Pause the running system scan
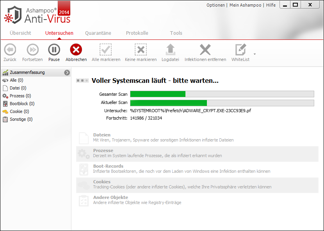 [x=54, y=50]
